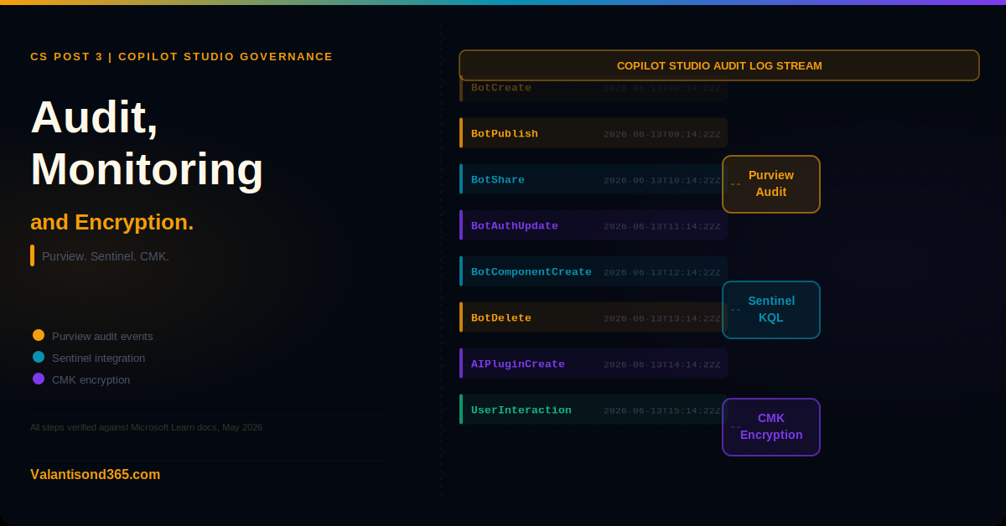
Task: Select the UserInteraction log entry
Action: pos(594,410)
